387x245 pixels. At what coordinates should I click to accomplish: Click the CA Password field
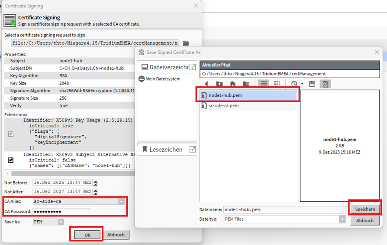point(61,212)
